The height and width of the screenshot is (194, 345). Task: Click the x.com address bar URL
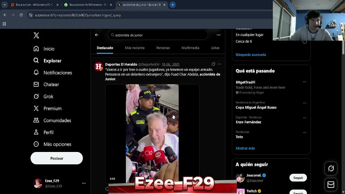tap(78, 15)
